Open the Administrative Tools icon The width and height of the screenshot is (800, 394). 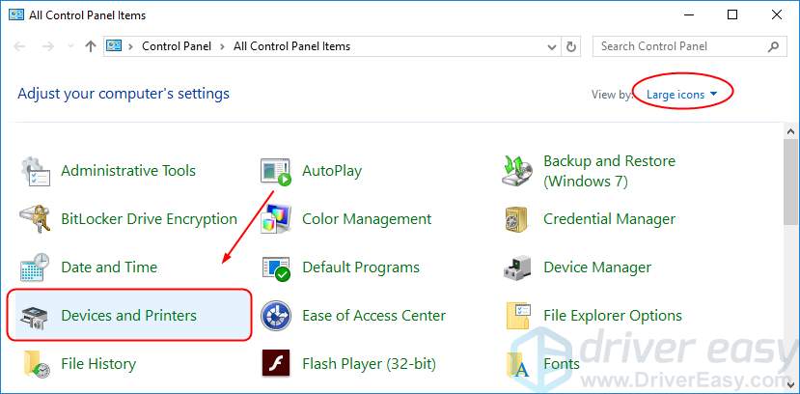(x=35, y=171)
